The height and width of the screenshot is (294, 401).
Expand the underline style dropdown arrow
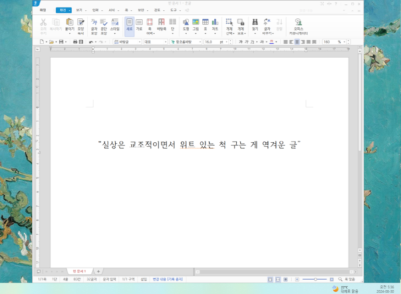[257, 41]
